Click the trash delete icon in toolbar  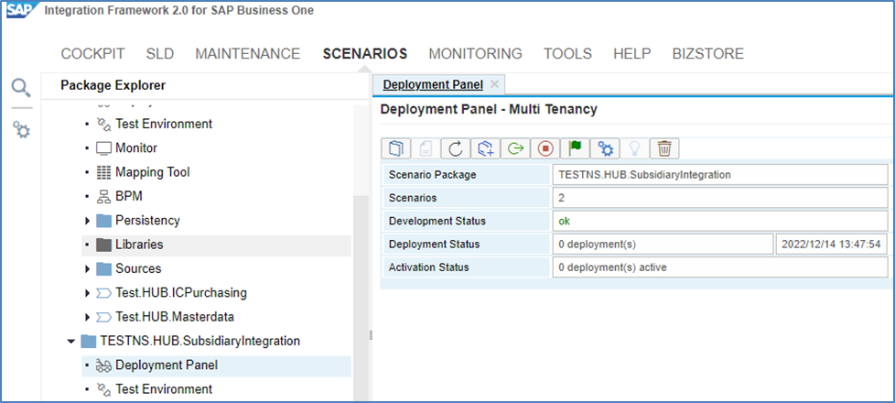tap(665, 148)
